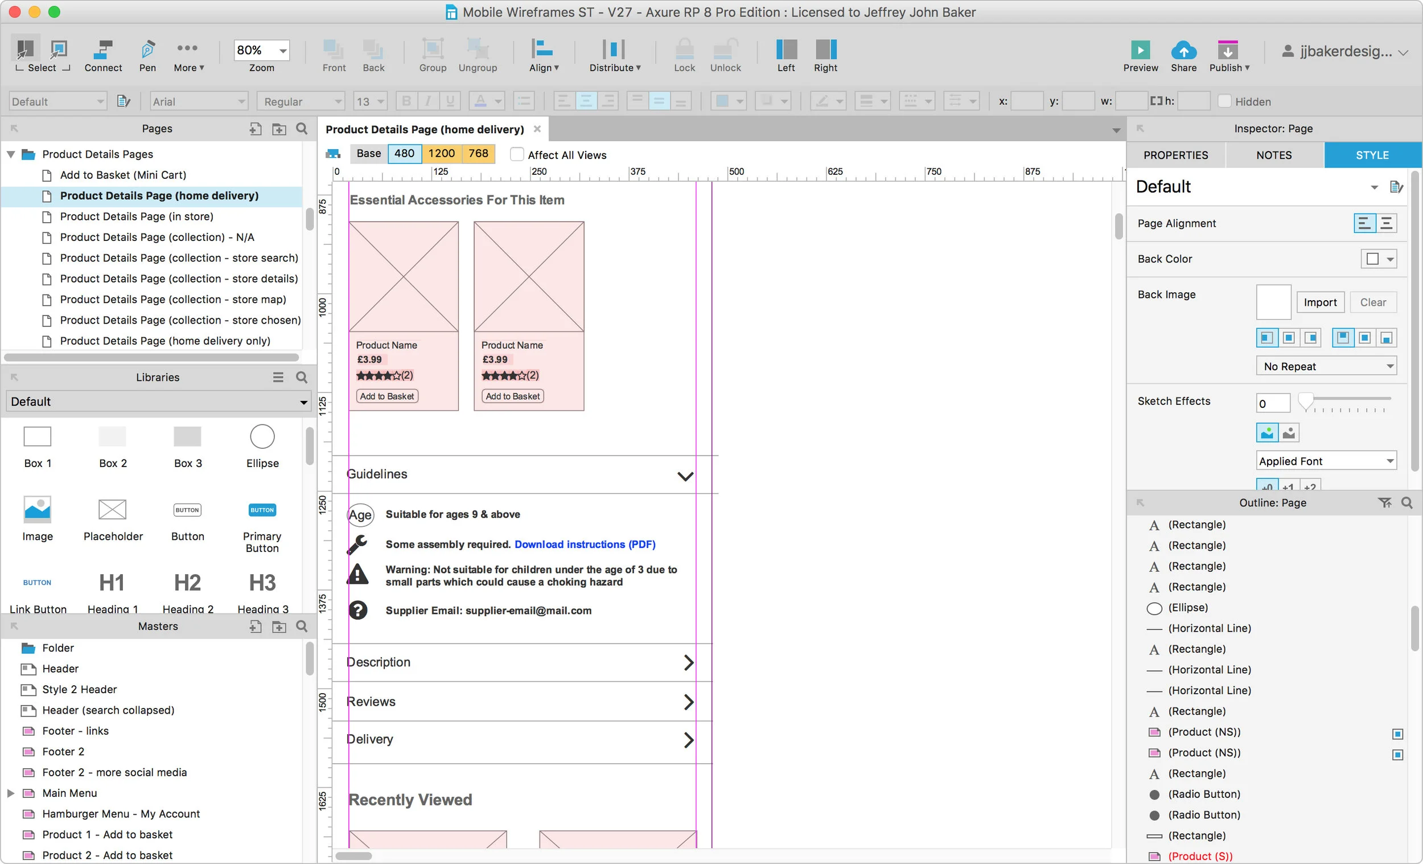Collapse the Product Details Pages folder

coord(11,154)
